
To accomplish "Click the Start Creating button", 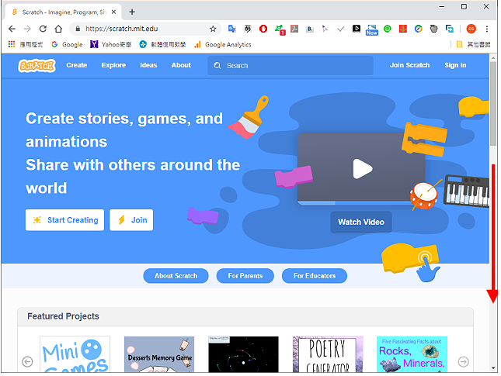I will click(65, 220).
